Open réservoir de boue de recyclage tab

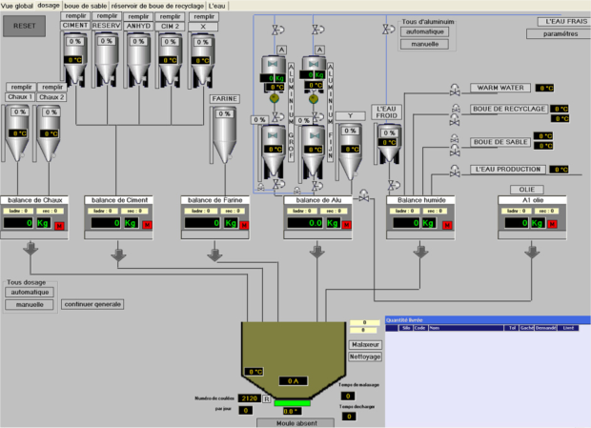point(157,6)
